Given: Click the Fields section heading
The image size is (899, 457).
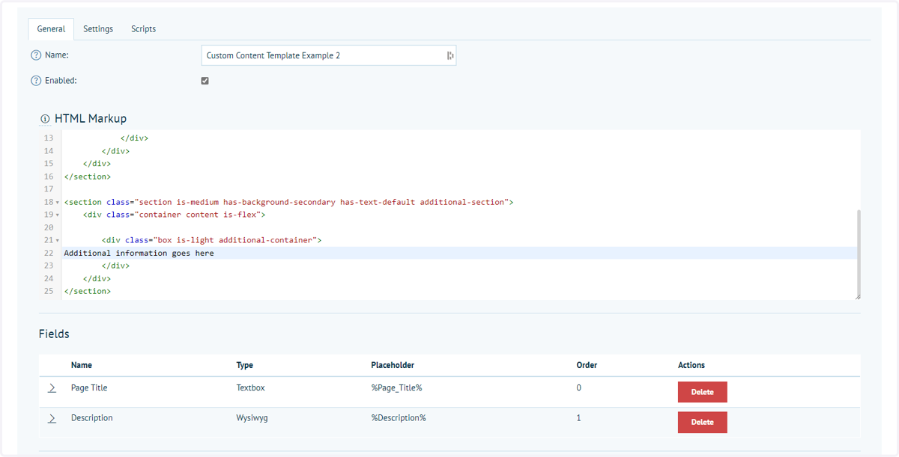Looking at the screenshot, I should [x=54, y=334].
